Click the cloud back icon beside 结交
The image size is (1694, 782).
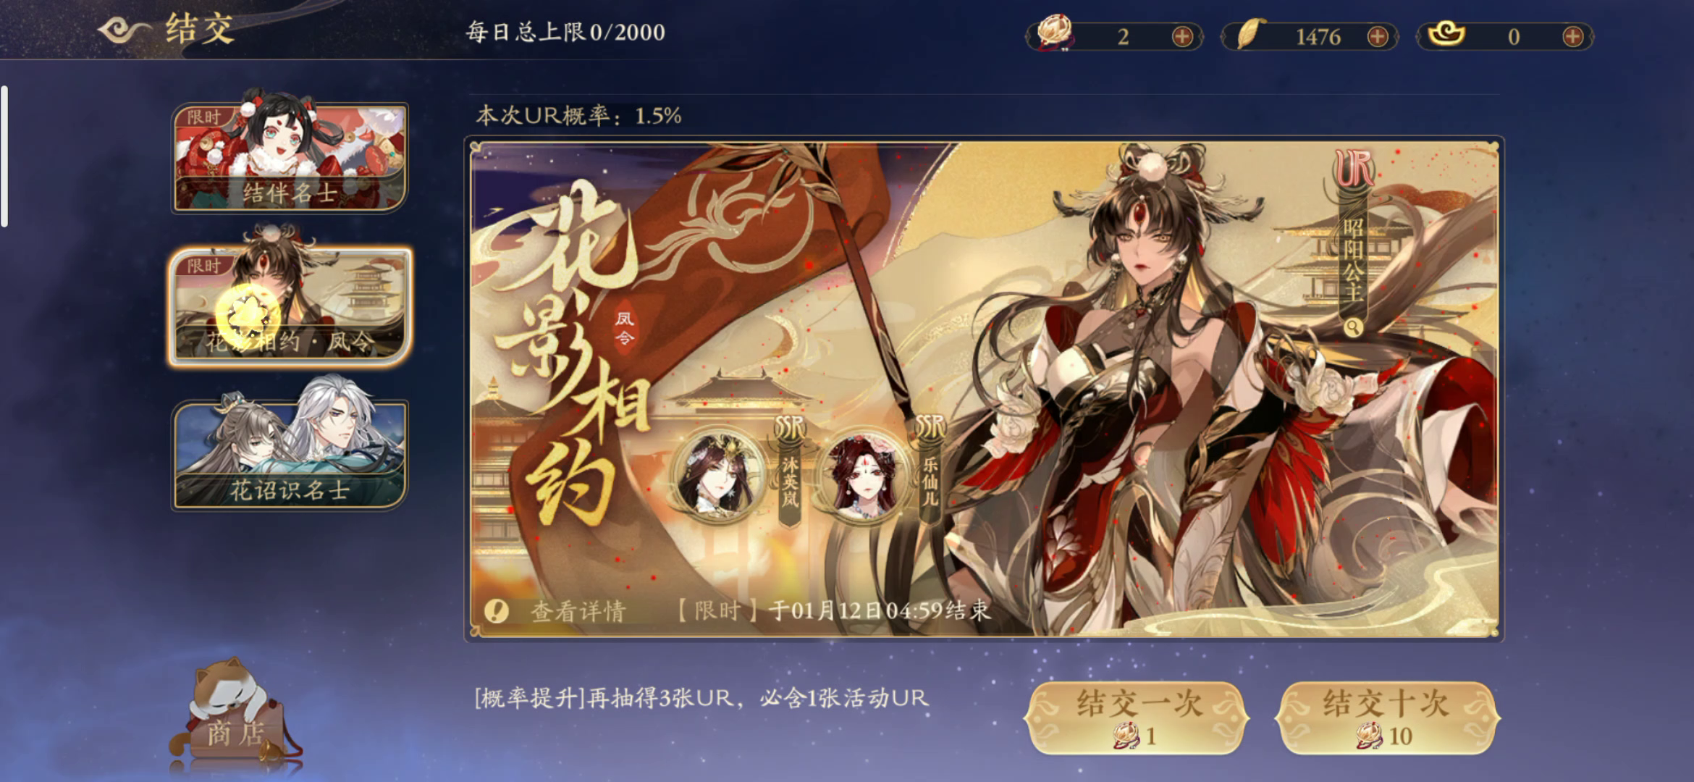[x=125, y=30]
